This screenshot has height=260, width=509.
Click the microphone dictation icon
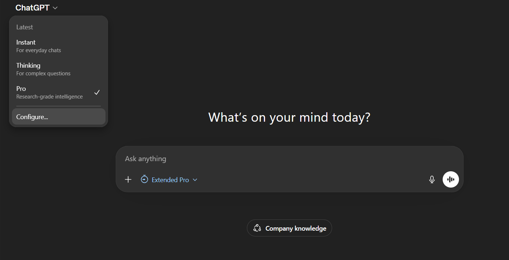(x=432, y=179)
